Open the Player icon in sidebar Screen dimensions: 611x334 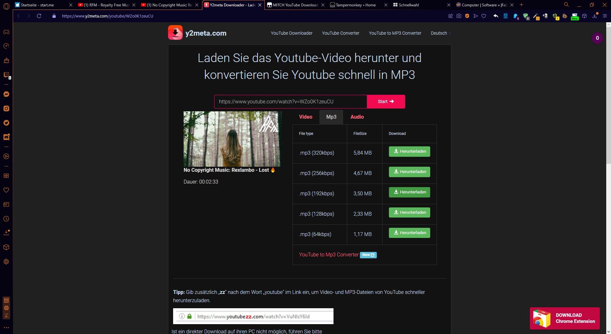(x=6, y=157)
